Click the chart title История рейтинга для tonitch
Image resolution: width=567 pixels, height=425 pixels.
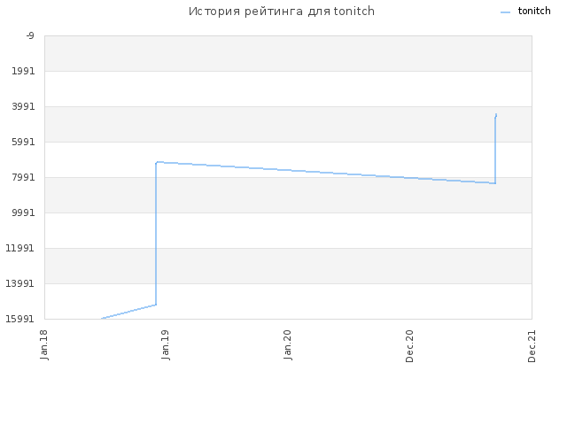coord(282,12)
